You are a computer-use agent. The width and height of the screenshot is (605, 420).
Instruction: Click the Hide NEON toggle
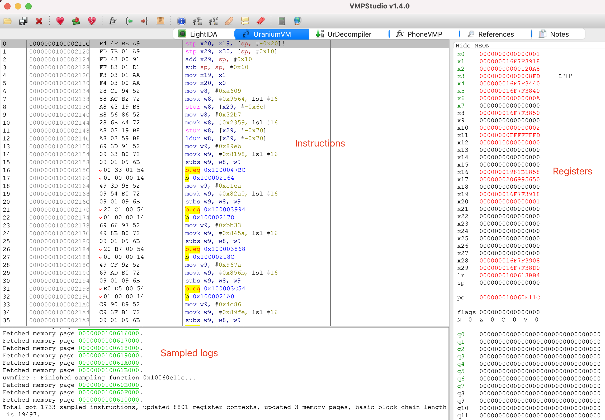tap(472, 46)
